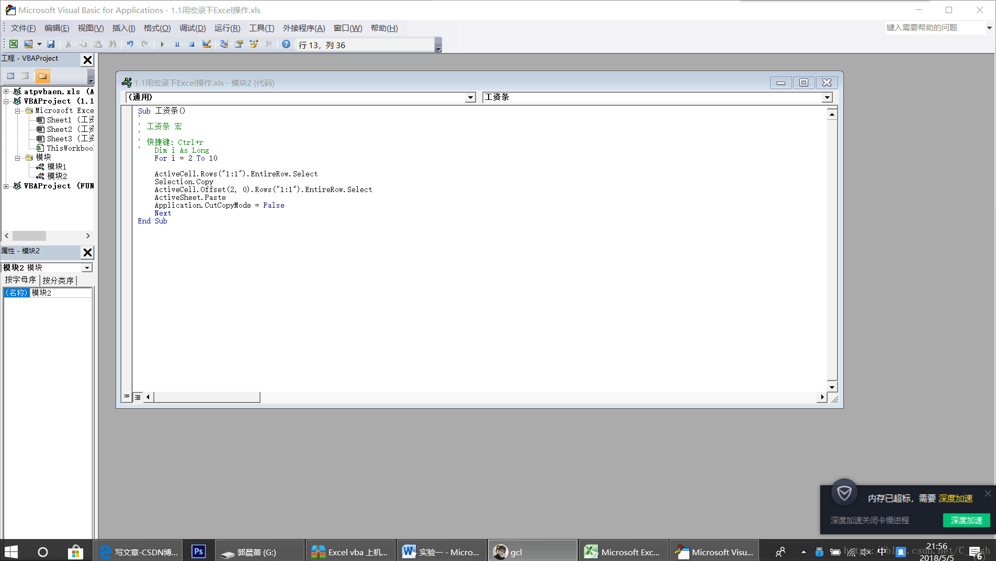Open the Object Browser icon
This screenshot has width=996, height=561.
tap(254, 44)
